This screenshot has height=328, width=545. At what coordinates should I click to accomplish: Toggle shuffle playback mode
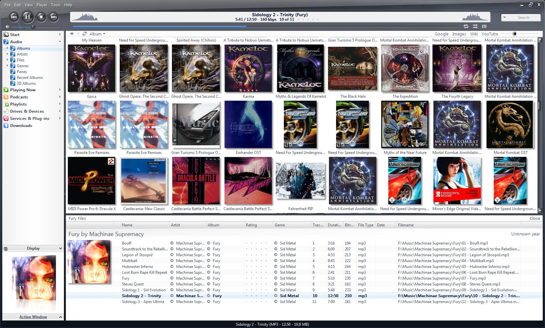coord(475,26)
